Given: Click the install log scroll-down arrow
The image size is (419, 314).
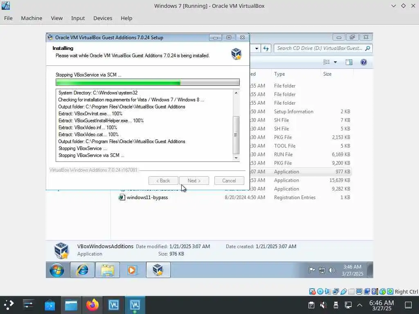Looking at the screenshot, I should pyautogui.click(x=236, y=158).
